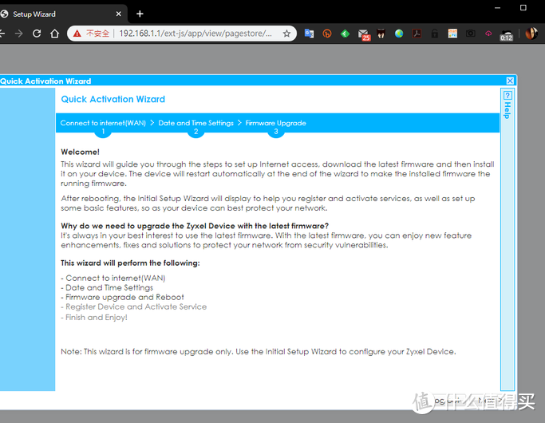The width and height of the screenshot is (545, 423).
Task: Go to step Date and Time Settings
Action: pos(196,123)
